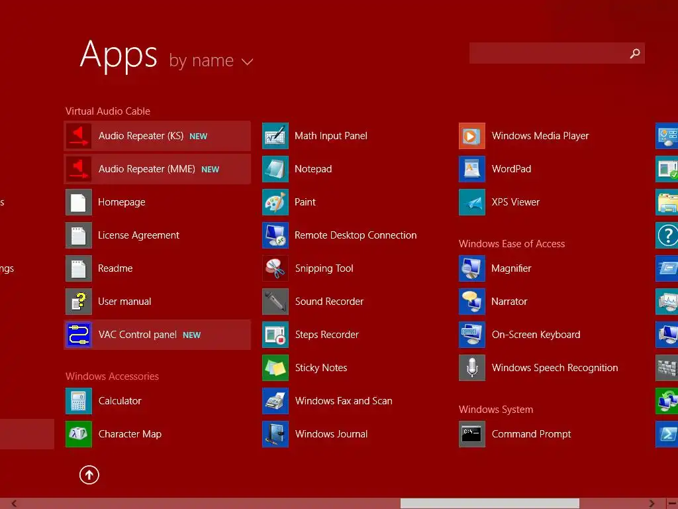Click 'Windows Speech Recognition' label

click(555, 368)
